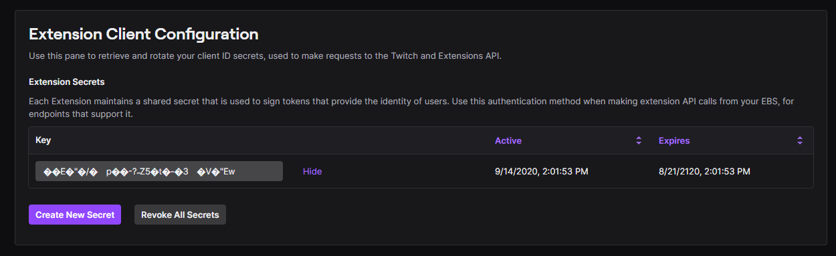Click the Revoke All Secrets button

coord(180,215)
